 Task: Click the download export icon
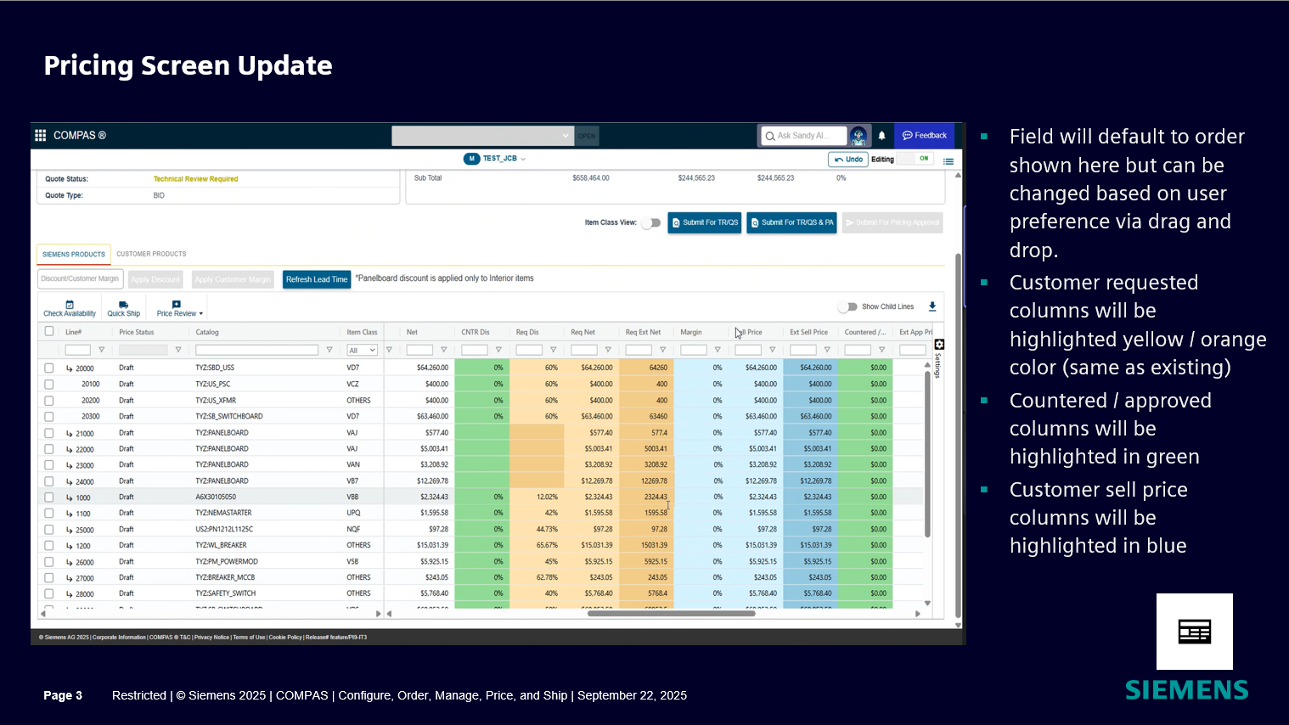pyautogui.click(x=932, y=306)
